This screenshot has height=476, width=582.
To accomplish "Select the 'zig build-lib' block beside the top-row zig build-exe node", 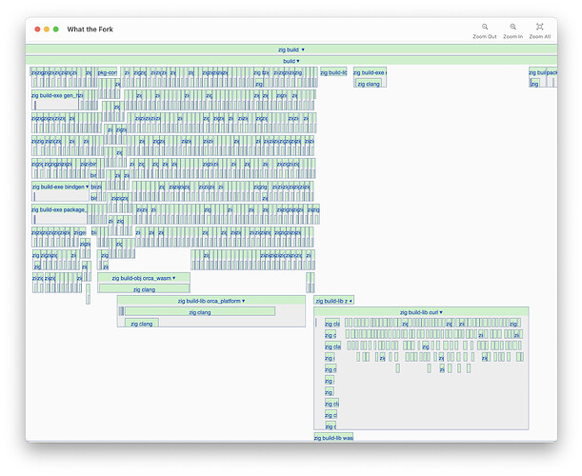I will click(333, 72).
